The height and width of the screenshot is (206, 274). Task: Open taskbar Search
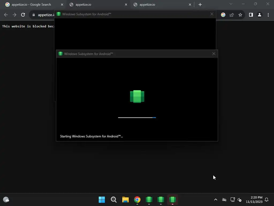[x=113, y=200]
